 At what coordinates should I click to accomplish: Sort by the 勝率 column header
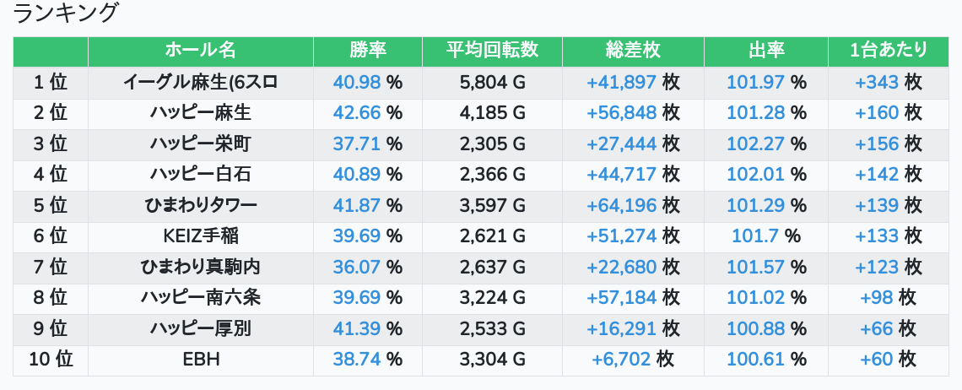tap(367, 51)
